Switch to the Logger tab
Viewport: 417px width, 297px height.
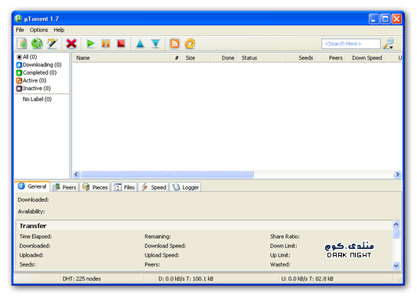coord(185,187)
